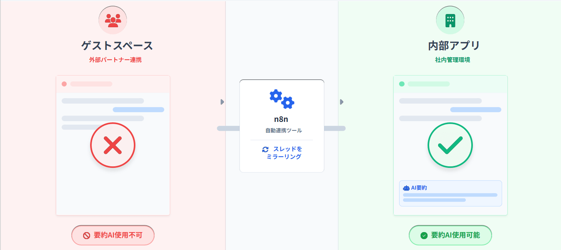Image resolution: width=561 pixels, height=250 pixels.
Task: Click the AI要約 robot icon
Action: click(406, 188)
